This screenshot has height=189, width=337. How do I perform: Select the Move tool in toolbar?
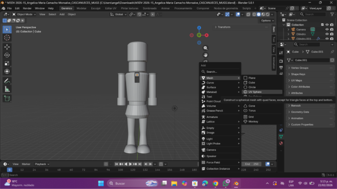point(7,47)
